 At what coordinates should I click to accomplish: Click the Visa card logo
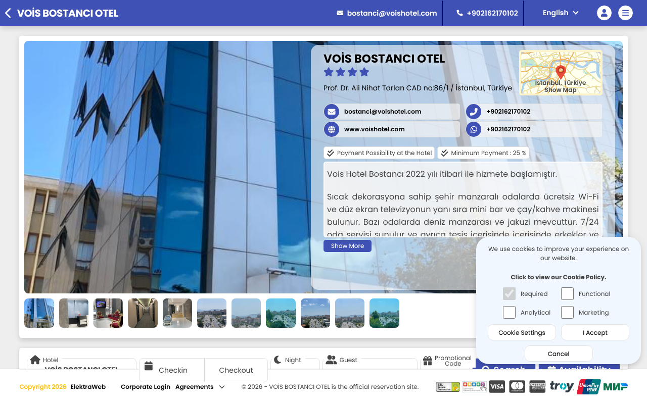497,387
